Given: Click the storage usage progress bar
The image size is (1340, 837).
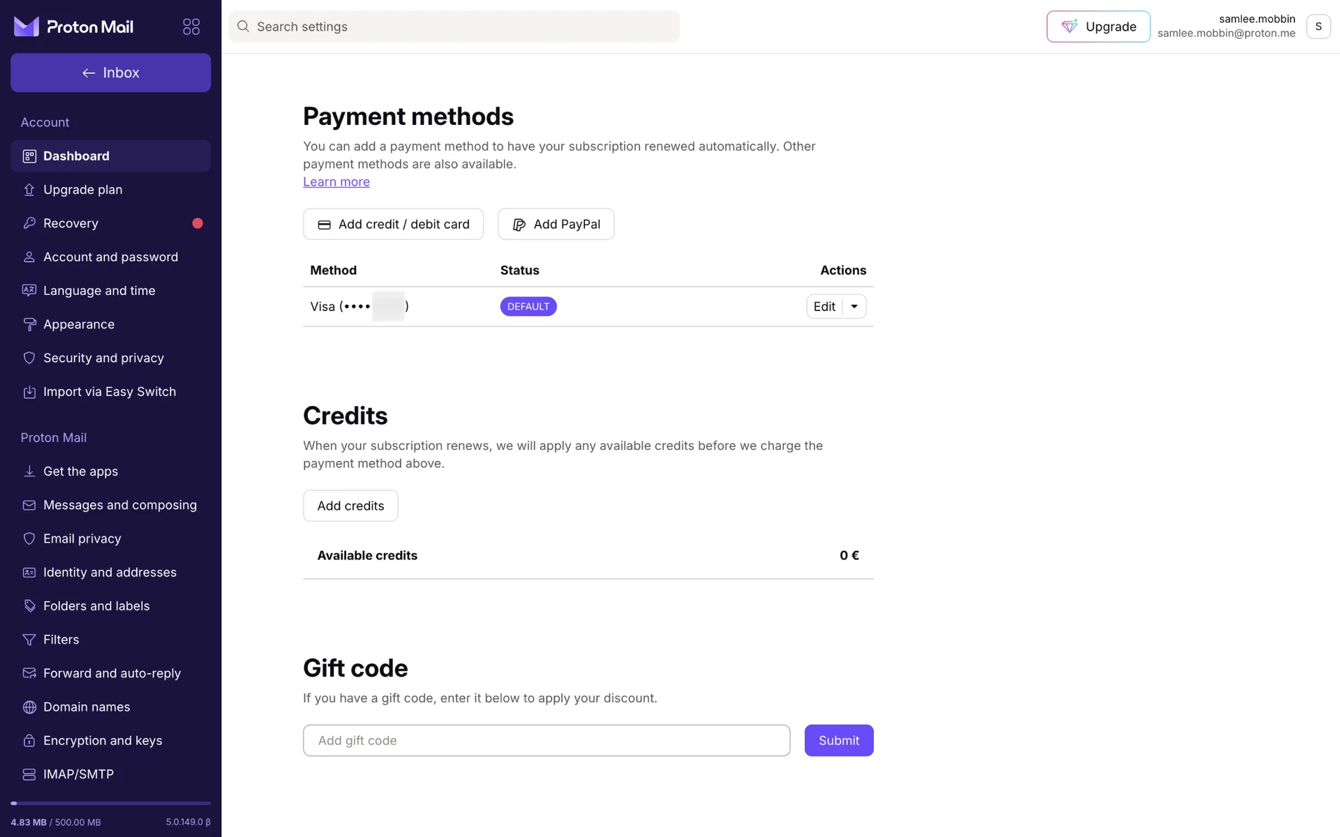Looking at the screenshot, I should 110,804.
